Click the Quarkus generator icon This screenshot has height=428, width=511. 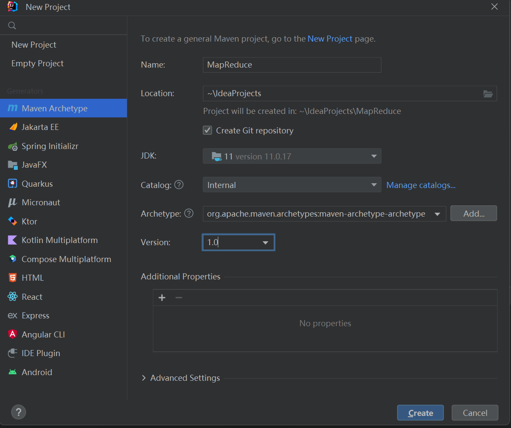[13, 184]
